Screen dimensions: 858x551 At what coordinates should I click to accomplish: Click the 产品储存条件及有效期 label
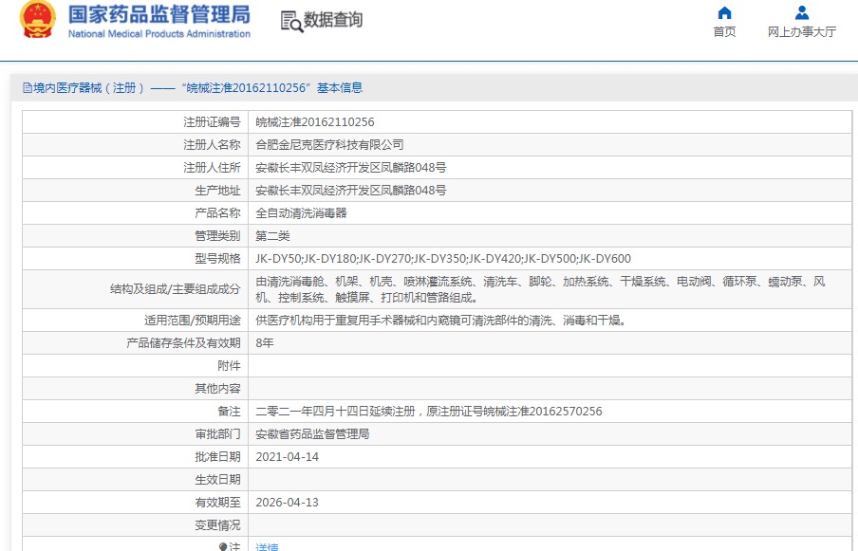[x=183, y=343]
